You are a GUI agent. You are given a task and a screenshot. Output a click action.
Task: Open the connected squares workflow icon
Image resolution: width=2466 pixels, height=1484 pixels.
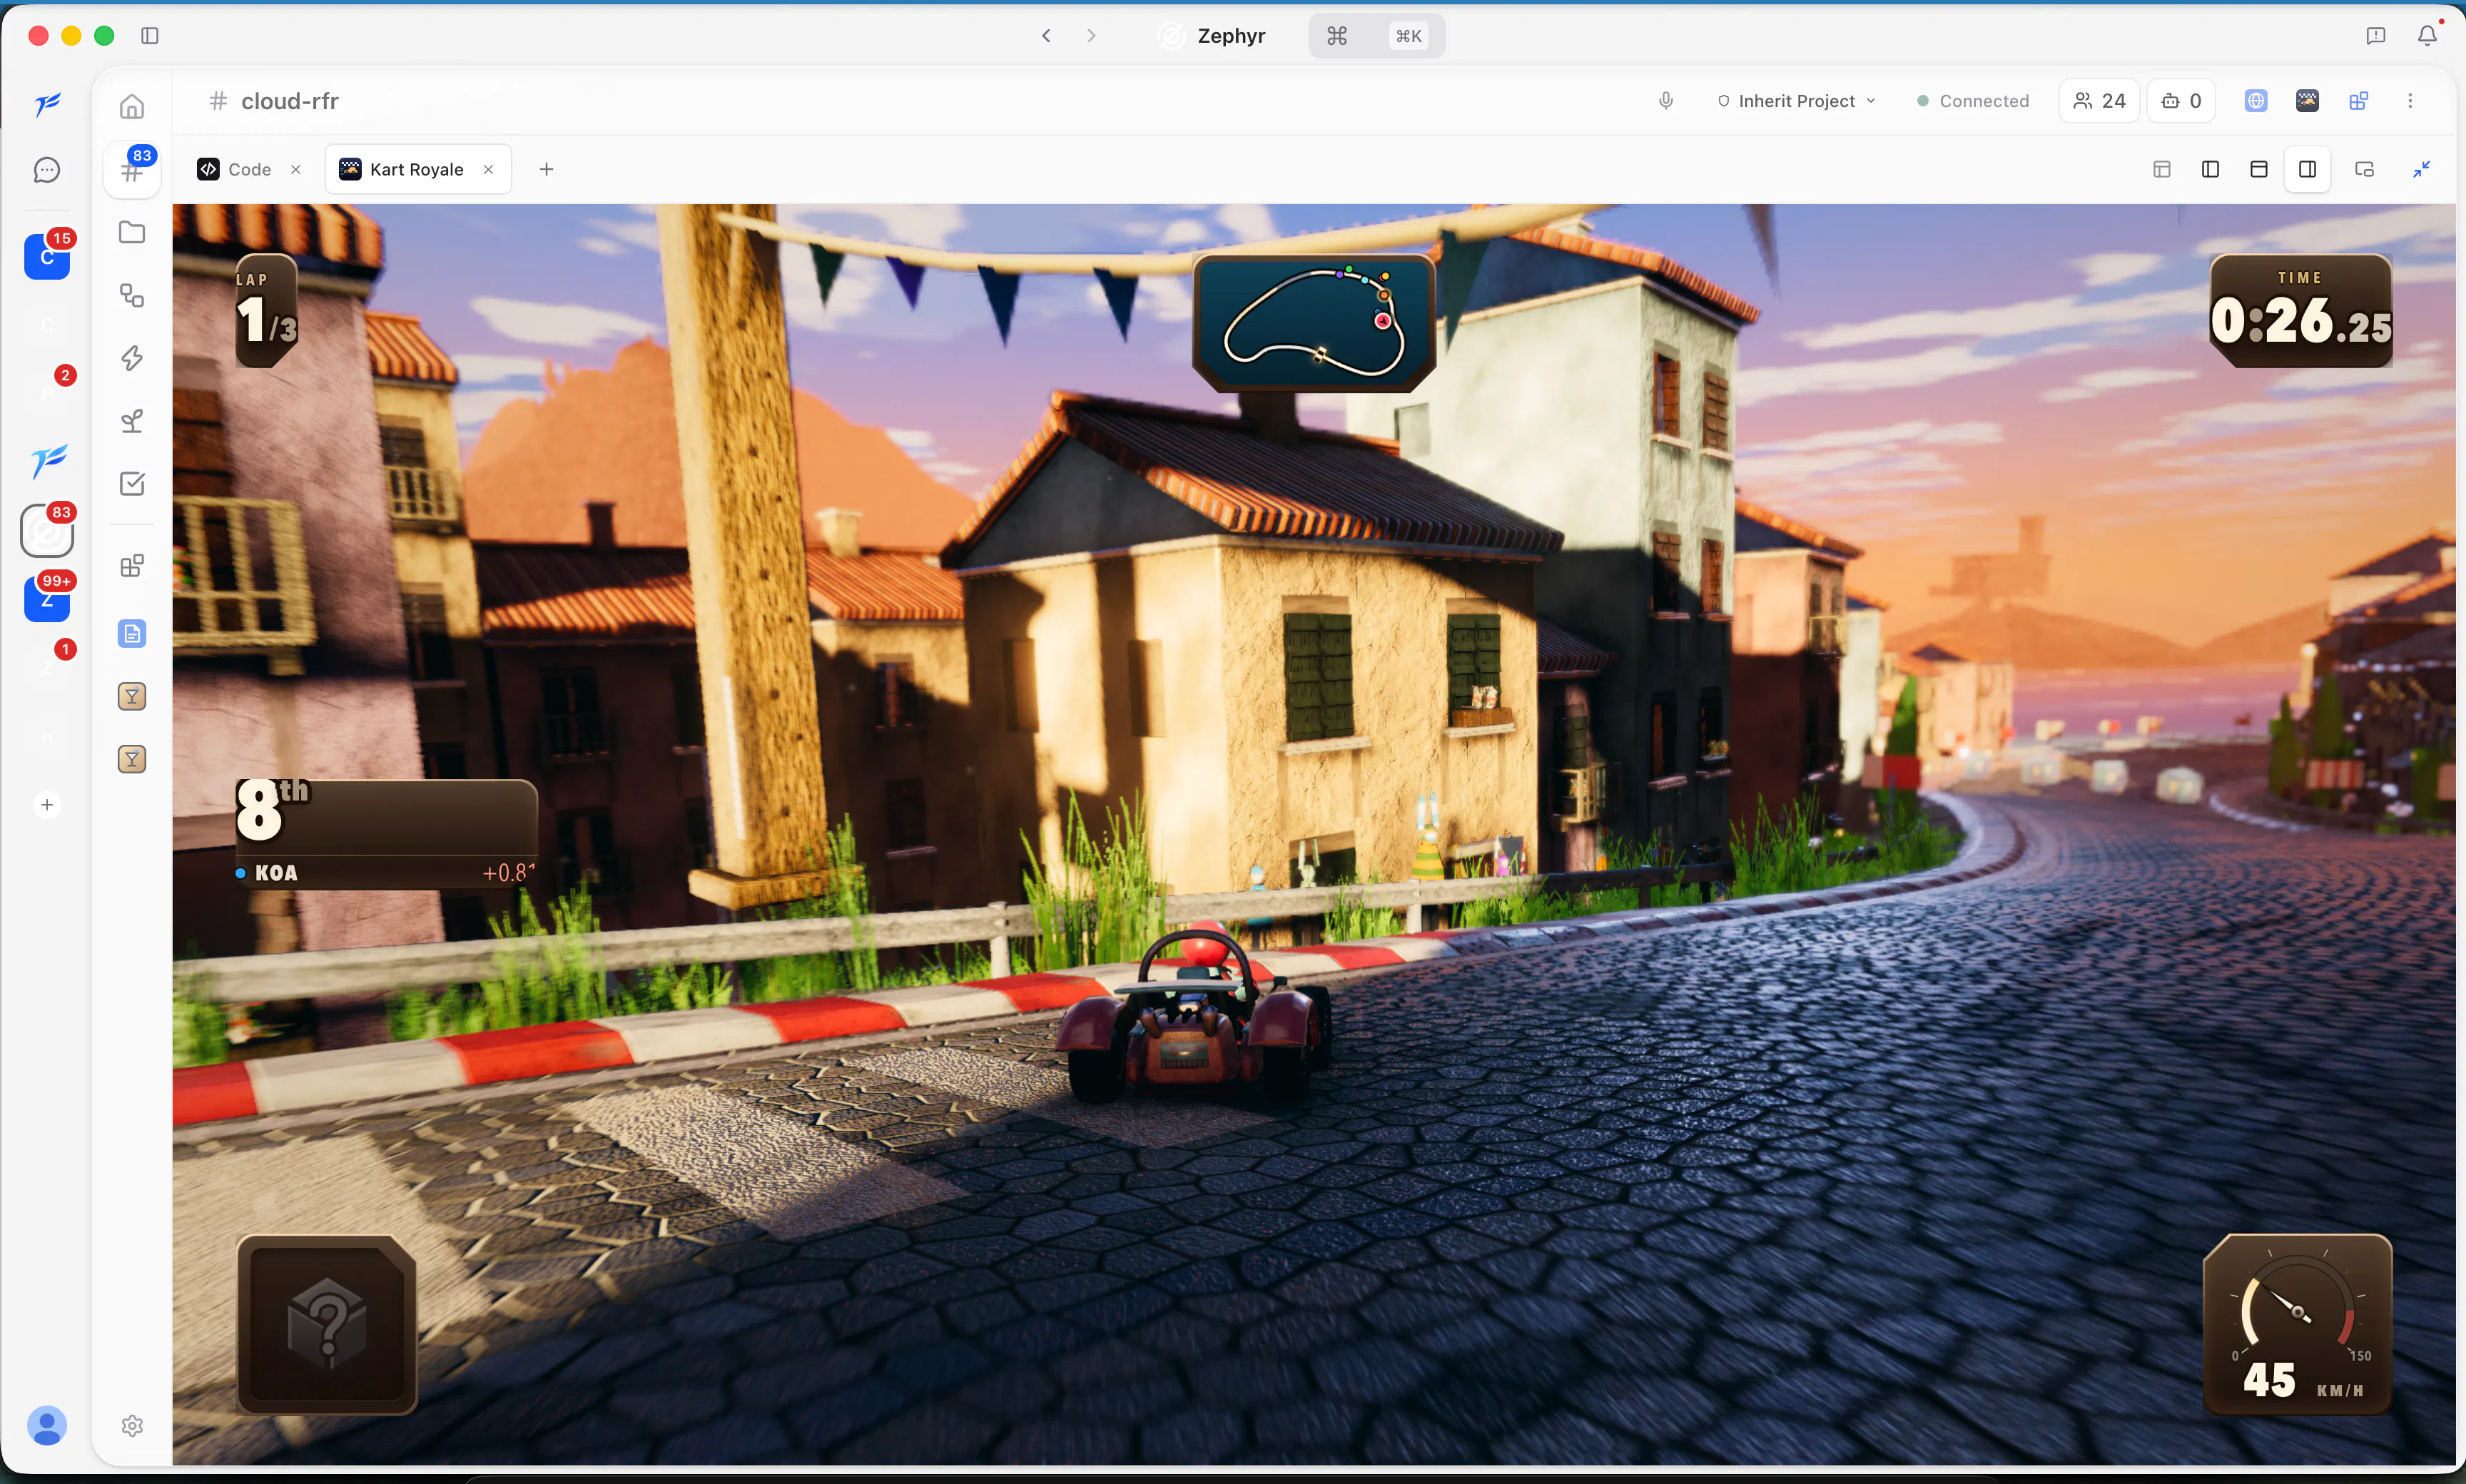(132, 295)
